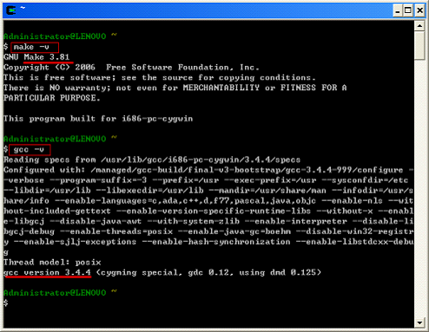
Task: Click the Cygwin terminal icon in title bar
Action: pyautogui.click(x=11, y=10)
